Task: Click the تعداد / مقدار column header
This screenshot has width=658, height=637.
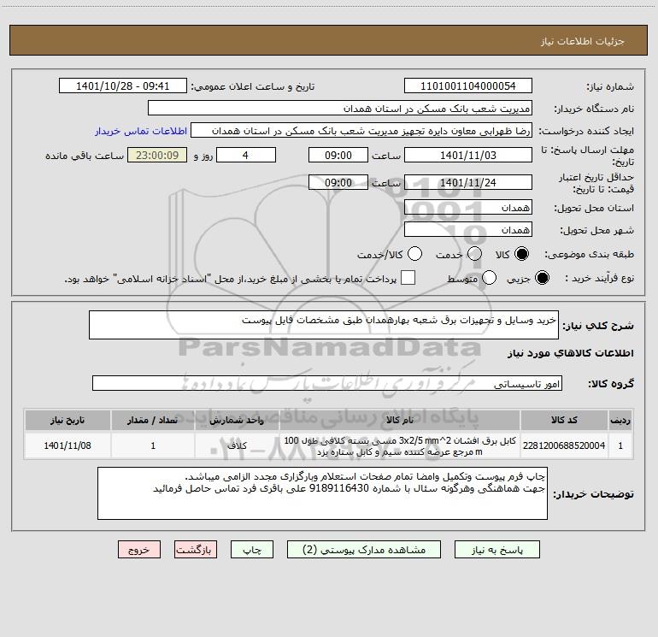Action: coord(153,420)
